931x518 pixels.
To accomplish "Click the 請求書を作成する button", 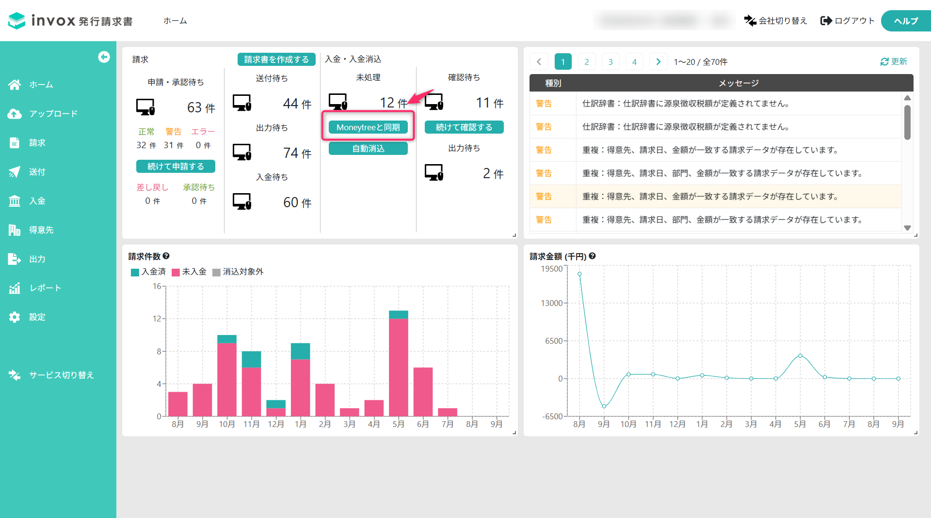I will [276, 59].
